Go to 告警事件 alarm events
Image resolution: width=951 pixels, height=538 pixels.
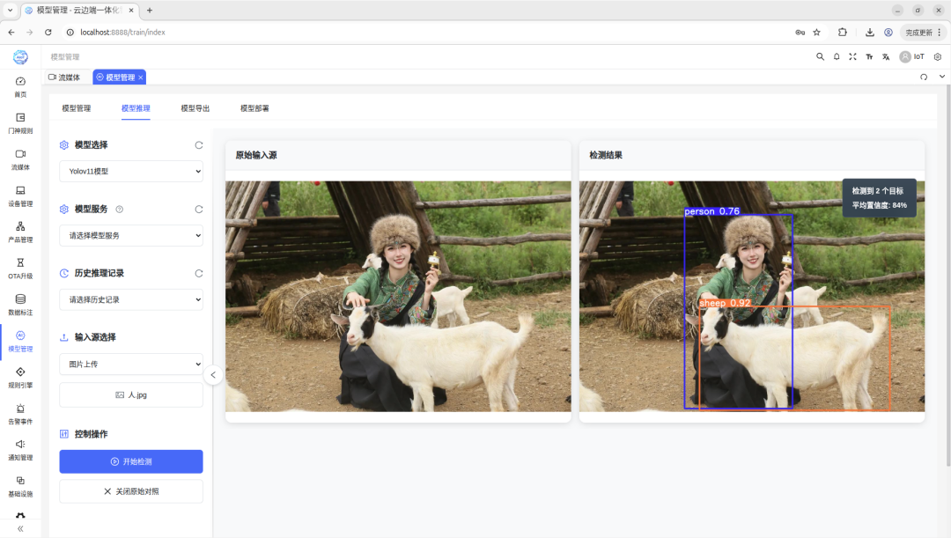click(20, 413)
